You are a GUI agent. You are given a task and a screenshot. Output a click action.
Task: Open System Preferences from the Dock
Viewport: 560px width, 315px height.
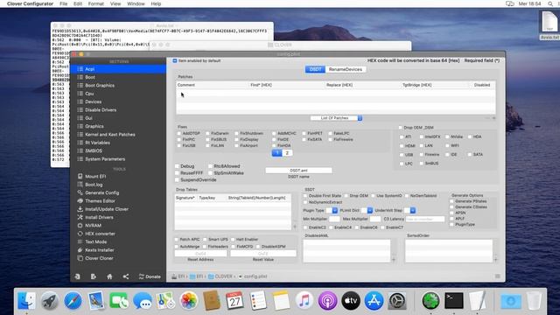pos(397,301)
